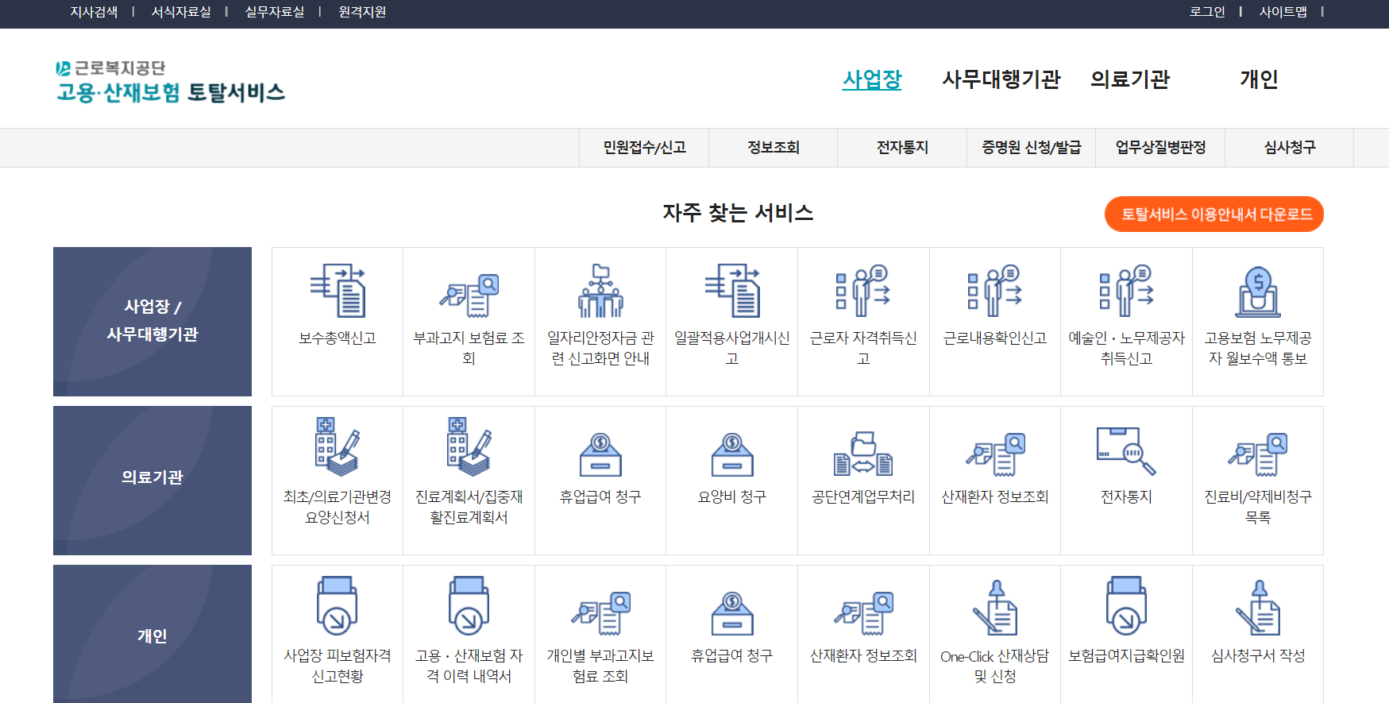Click 지사검색 link in top bar
1389x703 pixels.
point(94,12)
